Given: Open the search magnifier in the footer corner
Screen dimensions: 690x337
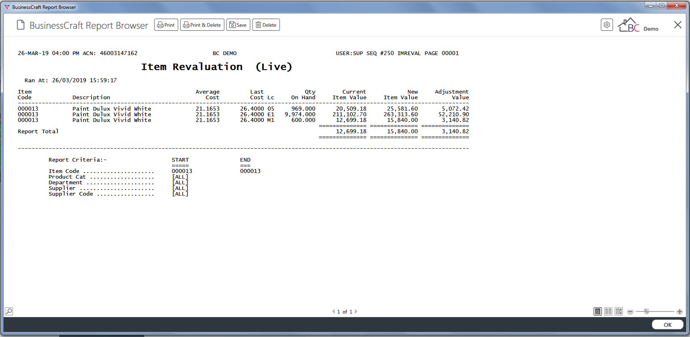Looking at the screenshot, I should point(9,311).
